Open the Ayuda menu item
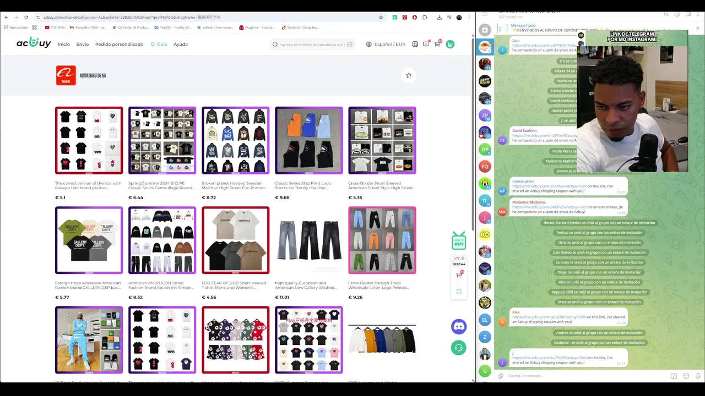The width and height of the screenshot is (705, 396). 181,44
